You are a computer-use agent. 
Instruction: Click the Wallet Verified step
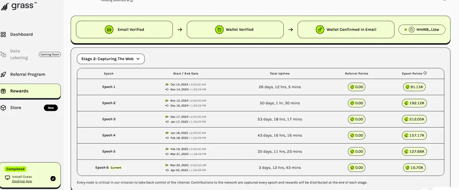click(235, 30)
